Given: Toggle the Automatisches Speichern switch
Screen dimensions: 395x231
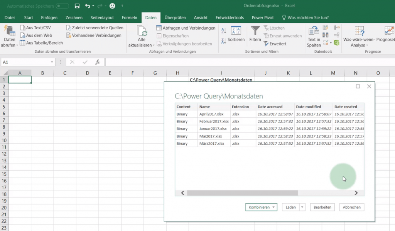Looking at the screenshot, I should [62, 6].
